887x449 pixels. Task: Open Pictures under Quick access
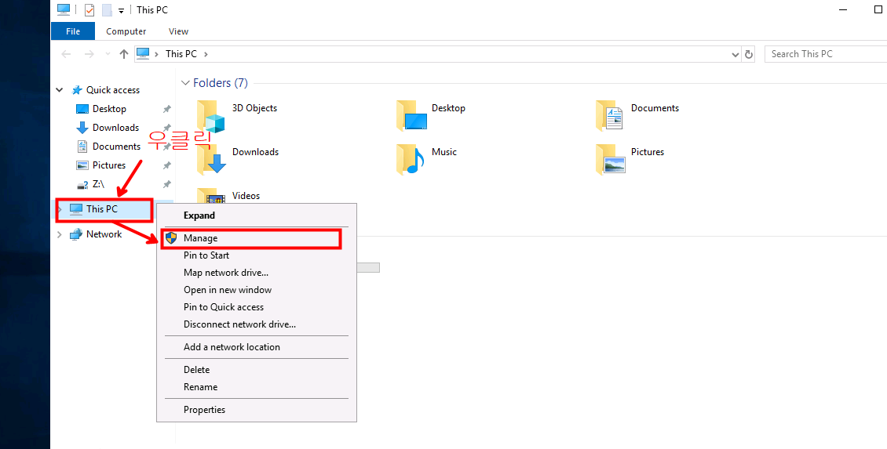tap(108, 165)
